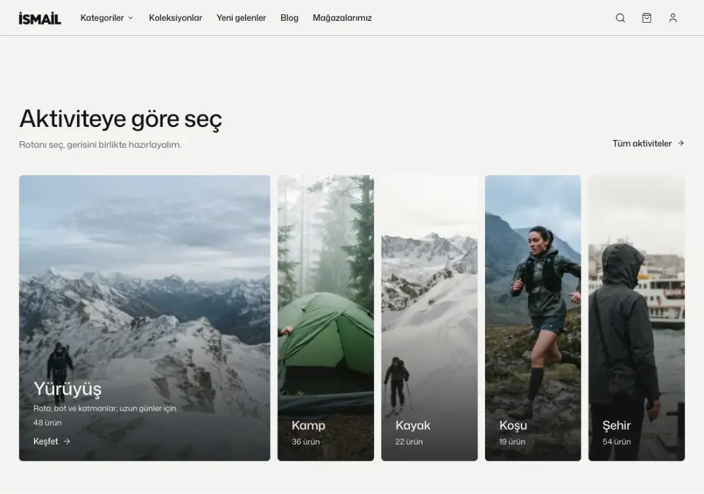Click the Keşfet link on Yürüyüş card
Screen dimensions: 704x494
[51, 441]
